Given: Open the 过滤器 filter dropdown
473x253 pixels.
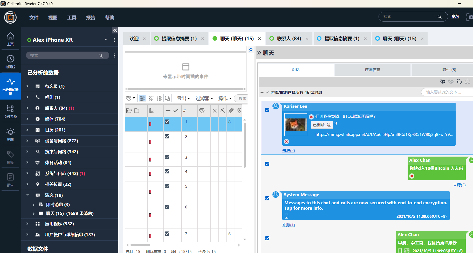Looking at the screenshot, I should click(x=204, y=98).
